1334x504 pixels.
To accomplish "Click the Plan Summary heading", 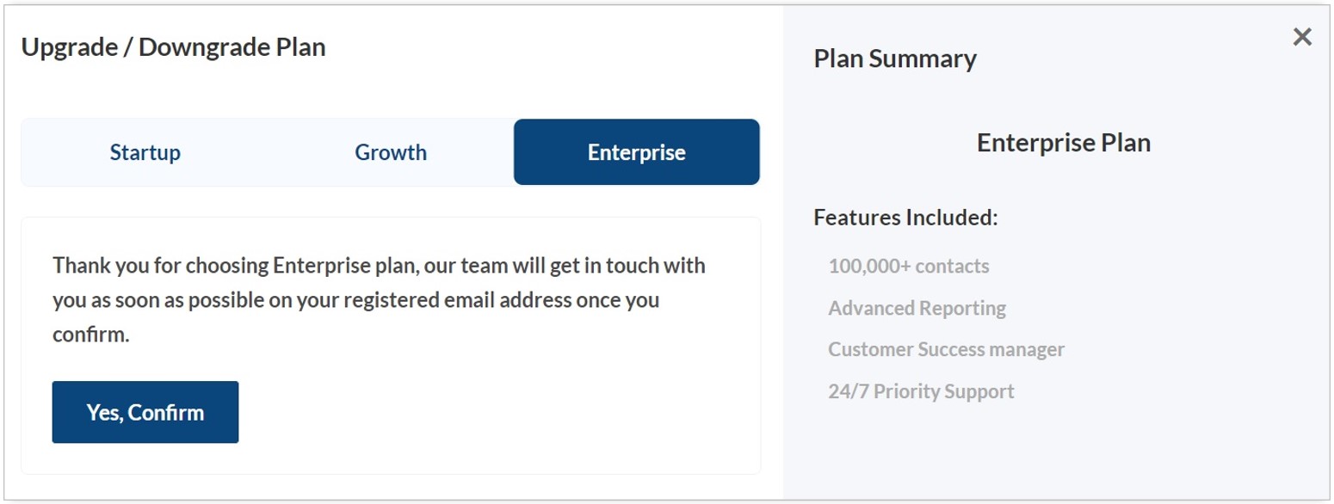I will click(894, 58).
